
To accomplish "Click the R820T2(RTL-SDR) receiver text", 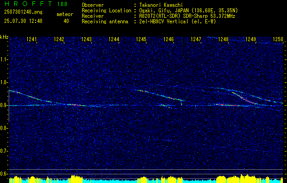I will 187,16.
